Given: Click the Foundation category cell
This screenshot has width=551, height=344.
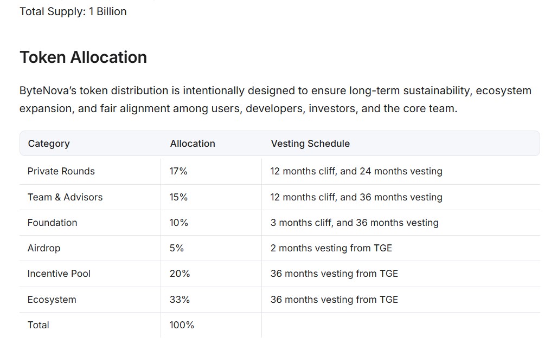Looking at the screenshot, I should coord(53,223).
